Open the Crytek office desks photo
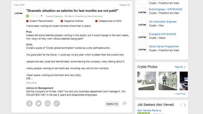This screenshot has width=203, height=114. 147,81
